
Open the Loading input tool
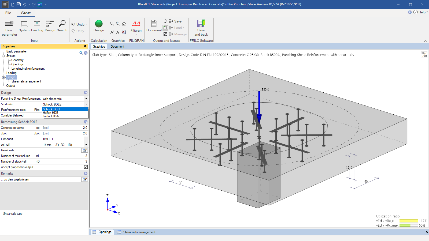pos(37,26)
